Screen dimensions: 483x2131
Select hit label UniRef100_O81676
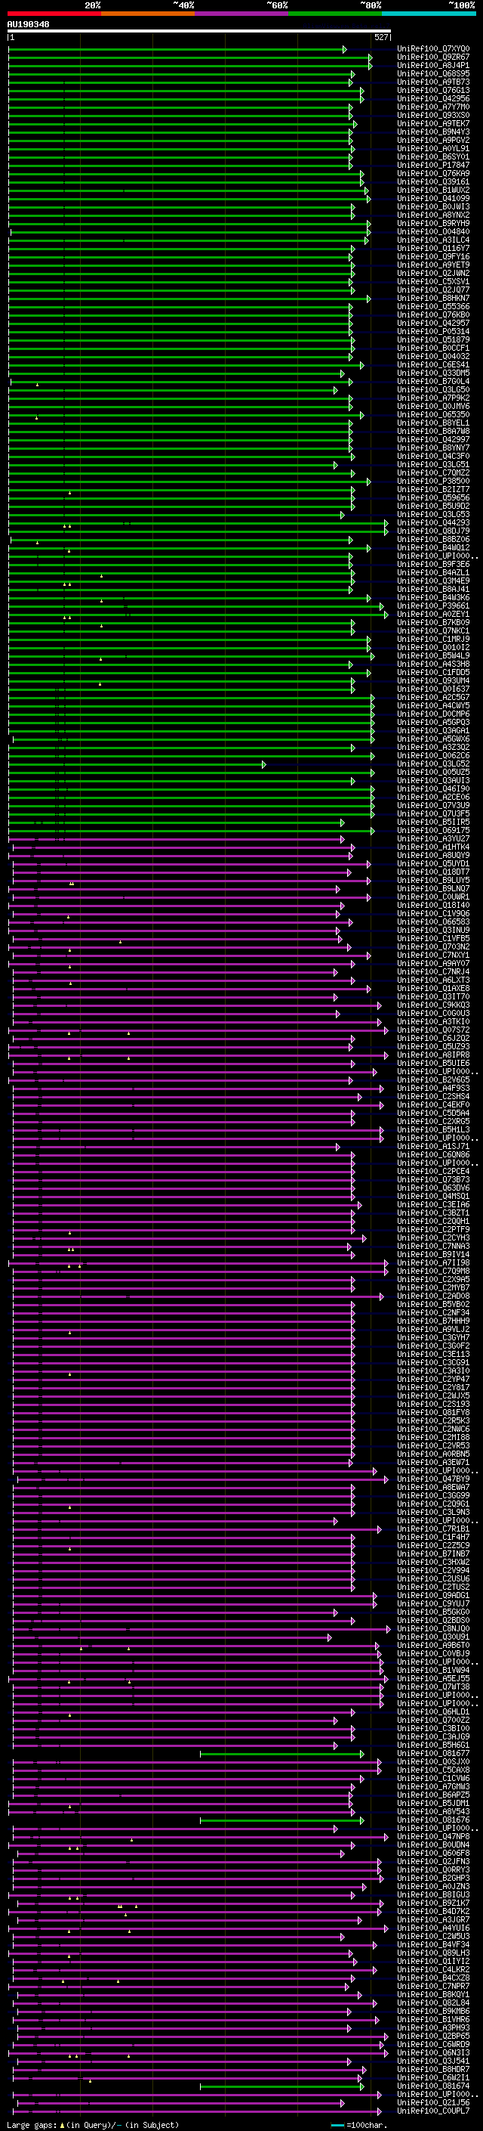(x=433, y=1820)
